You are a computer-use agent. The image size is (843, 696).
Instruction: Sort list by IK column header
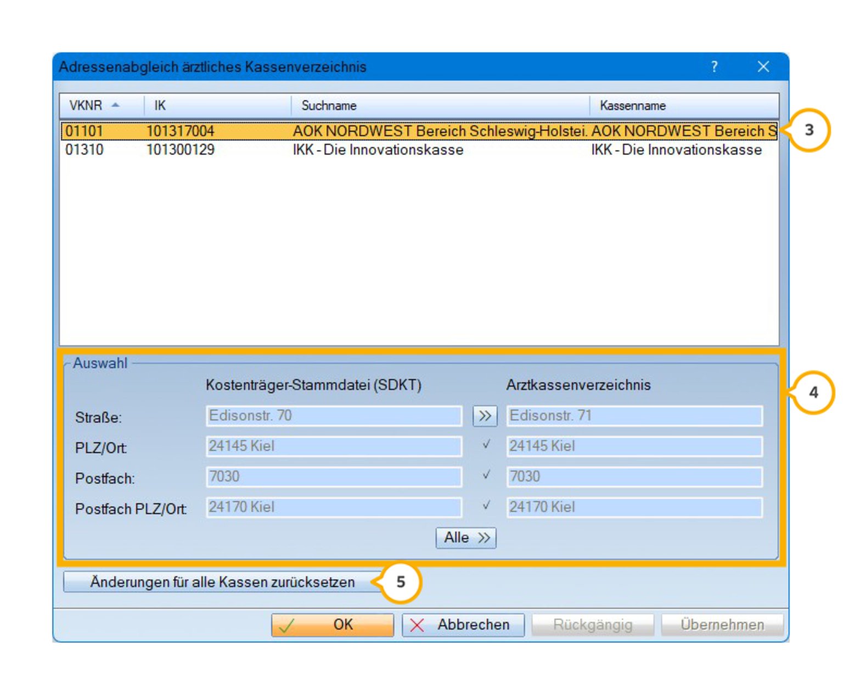point(217,105)
